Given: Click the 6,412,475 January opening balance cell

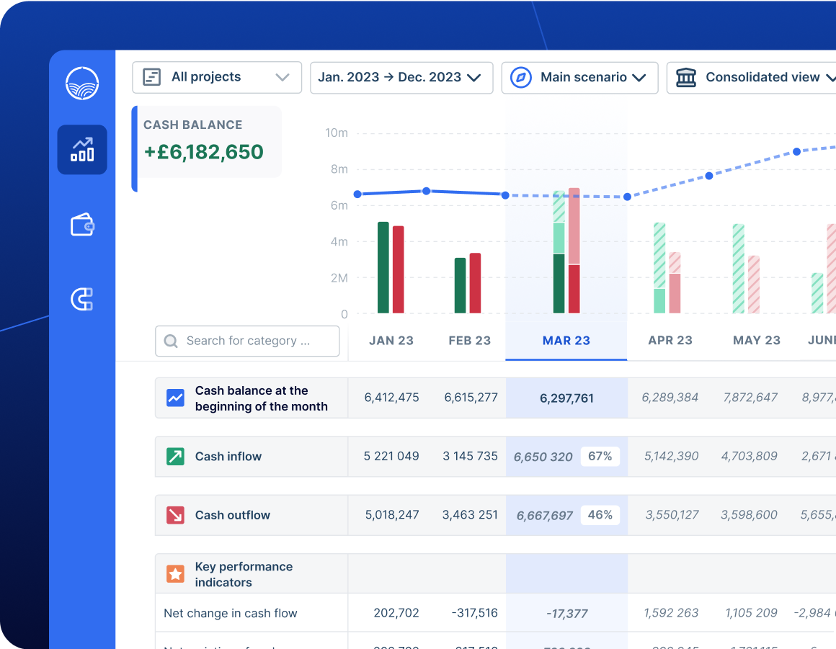Looking at the screenshot, I should coord(391,398).
